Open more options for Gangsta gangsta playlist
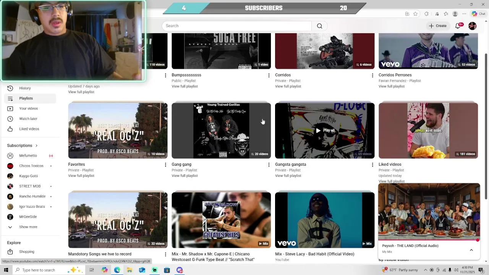The height and width of the screenshot is (275, 489). pos(372,165)
